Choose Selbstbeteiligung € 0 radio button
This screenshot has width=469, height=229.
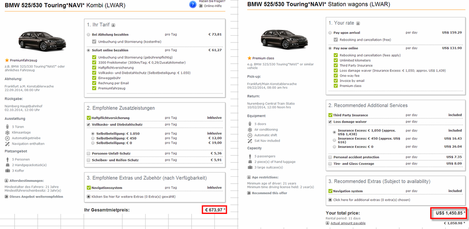point(93,143)
